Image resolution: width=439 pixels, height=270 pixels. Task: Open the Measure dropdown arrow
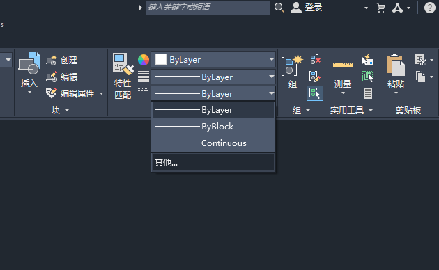click(x=343, y=93)
